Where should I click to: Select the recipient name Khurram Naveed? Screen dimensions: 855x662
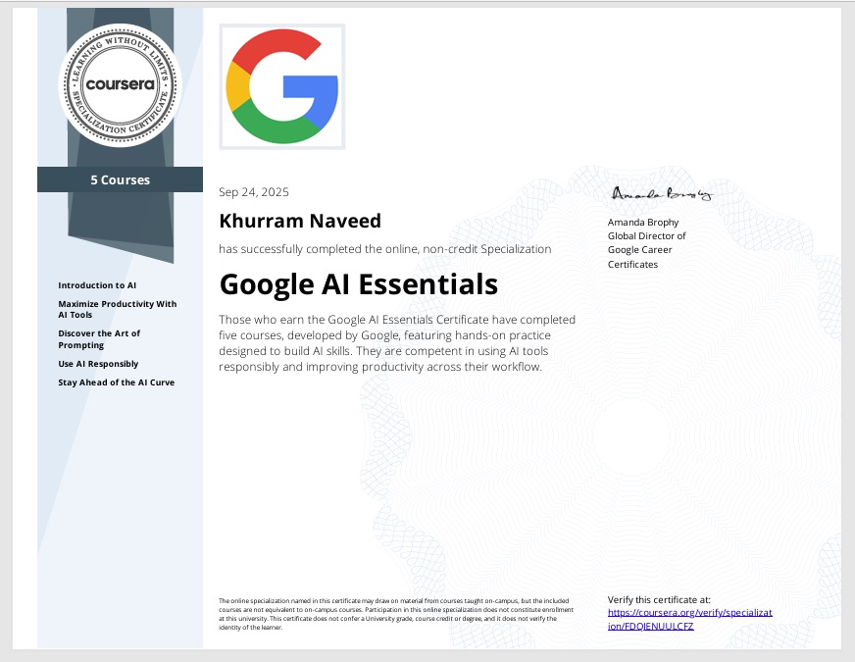pyautogui.click(x=299, y=221)
